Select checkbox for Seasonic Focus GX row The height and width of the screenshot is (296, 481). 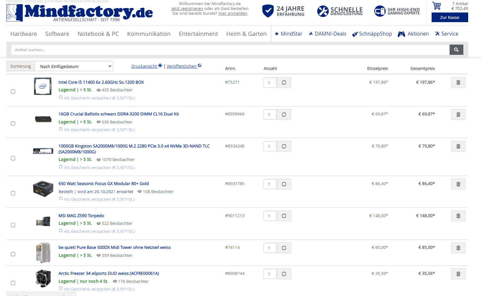(13, 193)
